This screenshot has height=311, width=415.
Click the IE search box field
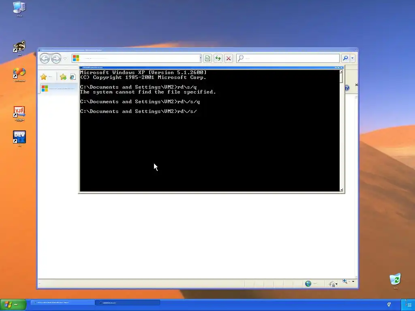coord(288,58)
